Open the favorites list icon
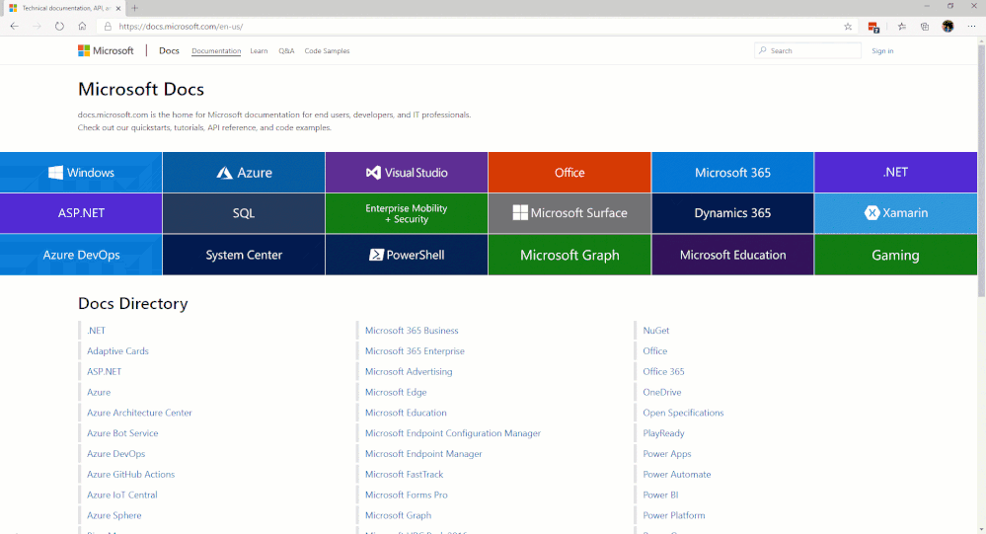 (902, 27)
